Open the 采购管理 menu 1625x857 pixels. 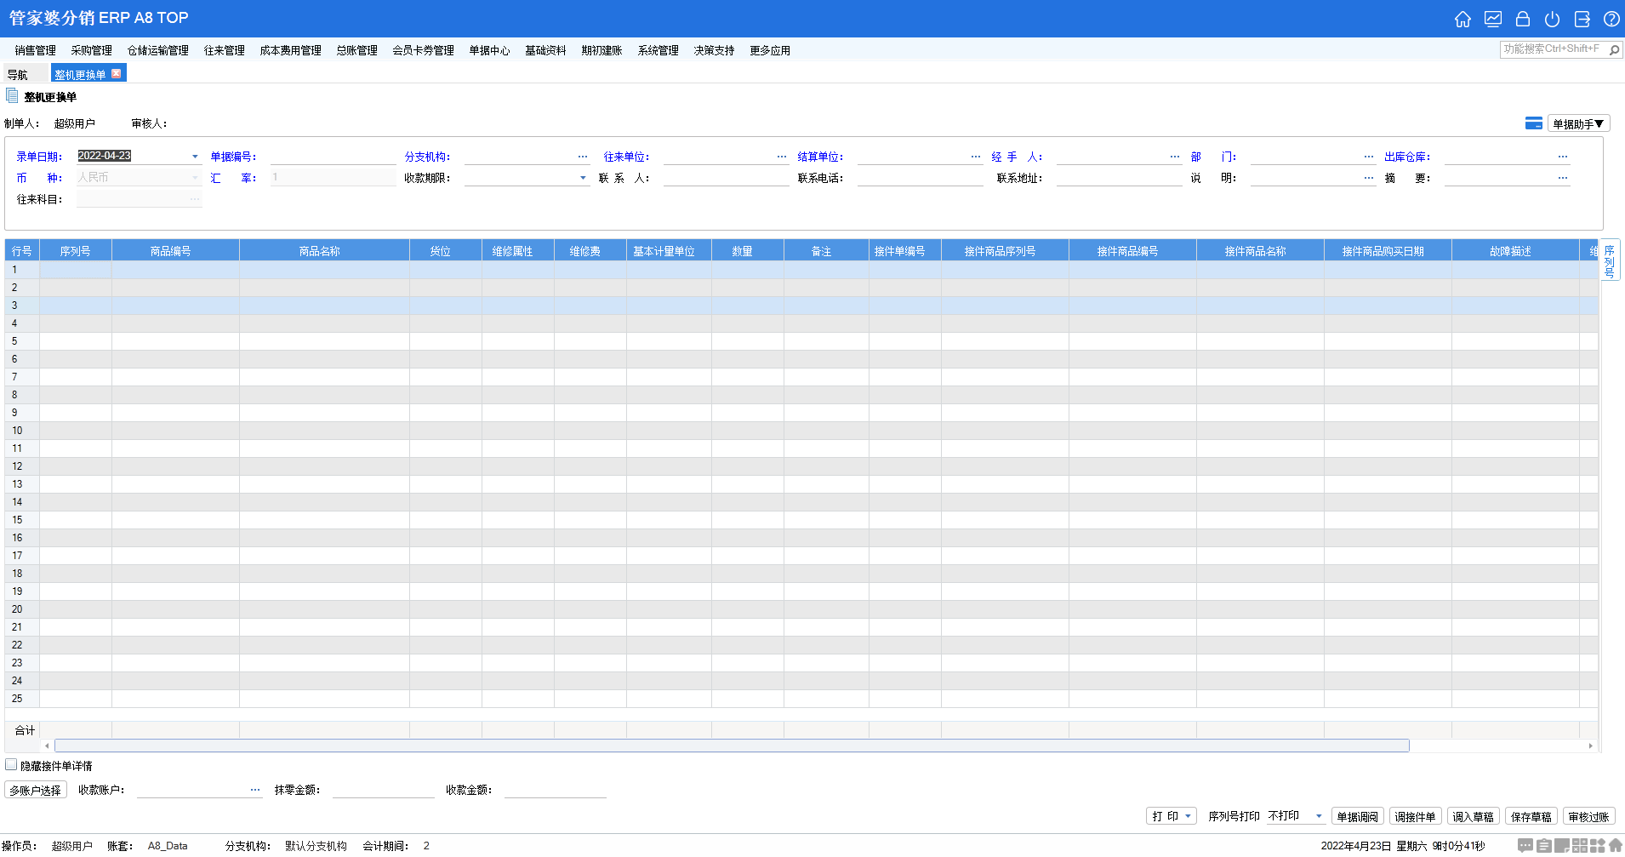click(91, 50)
